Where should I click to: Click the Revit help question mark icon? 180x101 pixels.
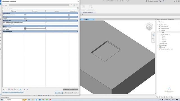point(163,1)
